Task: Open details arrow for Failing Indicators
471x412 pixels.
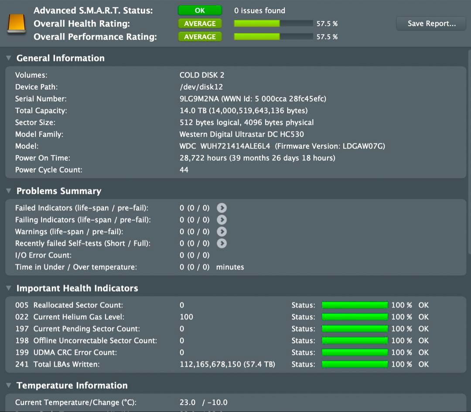Action: coord(222,220)
